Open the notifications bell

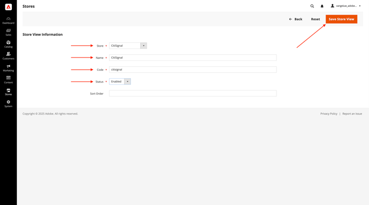pos(322,6)
